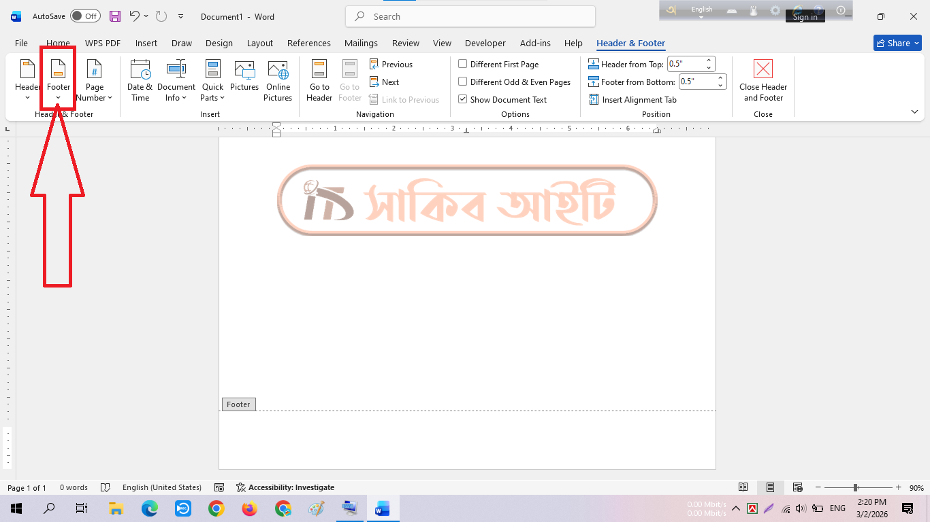Image resolution: width=930 pixels, height=522 pixels.
Task: Click the Undo arrow icon
Action: click(134, 16)
